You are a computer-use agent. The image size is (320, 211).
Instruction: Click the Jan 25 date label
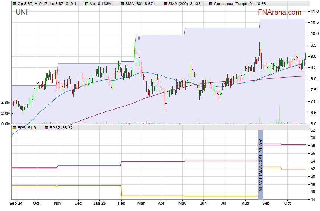tap(99, 204)
